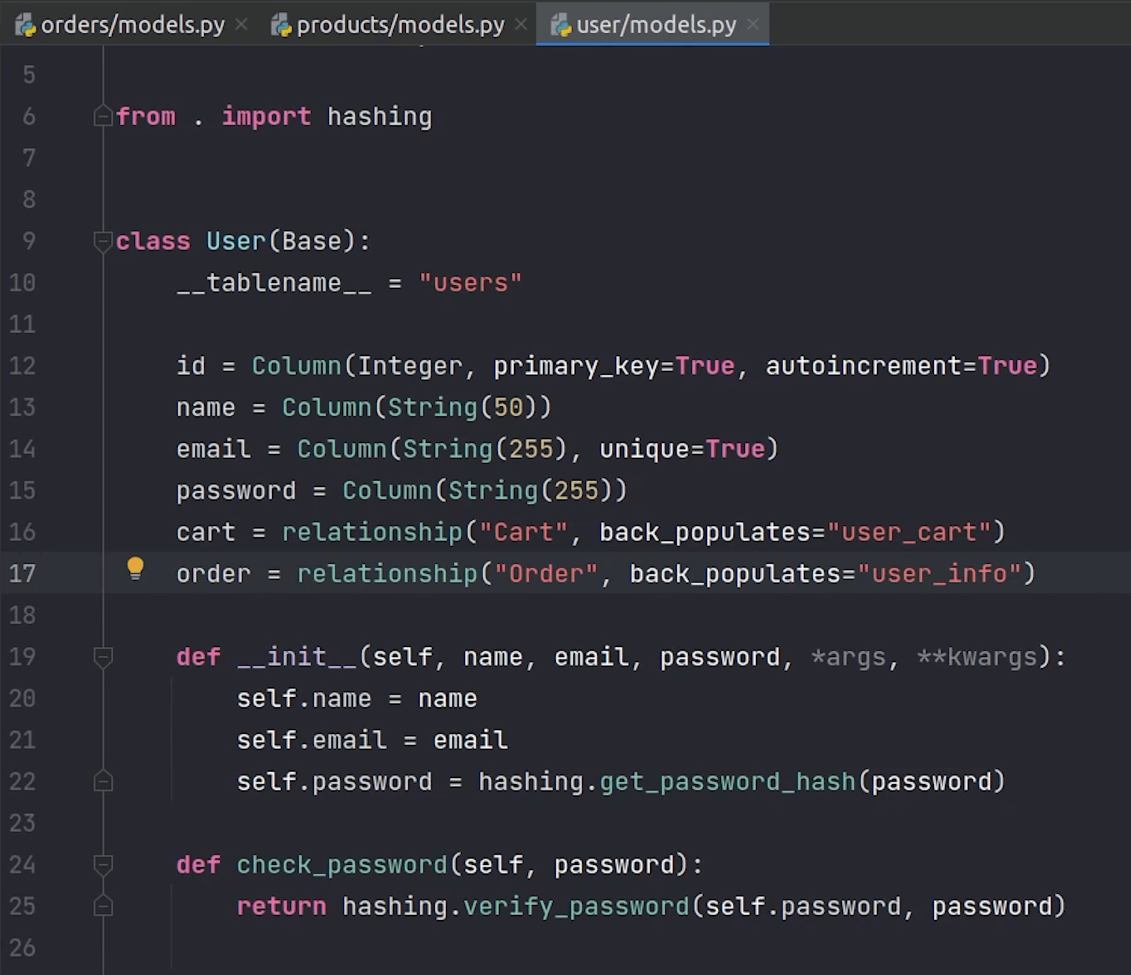Click line number 17 in the gutter
This screenshot has width=1131, height=975.
23,574
